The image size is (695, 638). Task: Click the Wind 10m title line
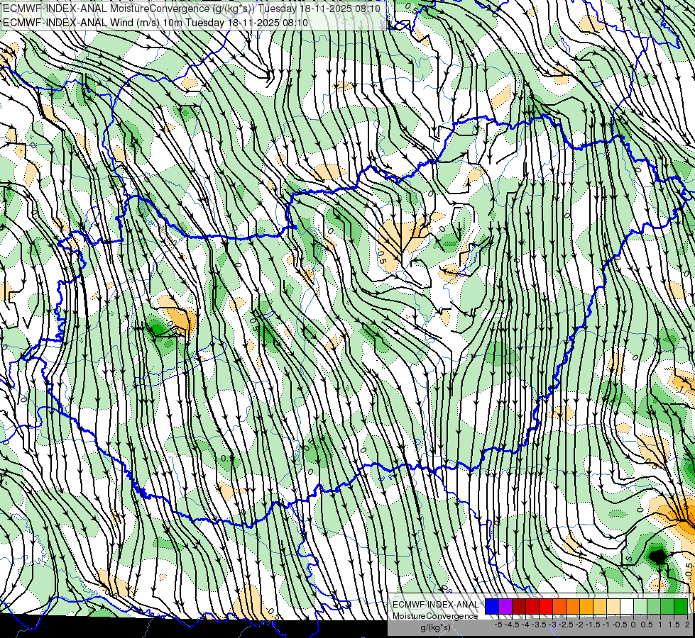coord(155,22)
